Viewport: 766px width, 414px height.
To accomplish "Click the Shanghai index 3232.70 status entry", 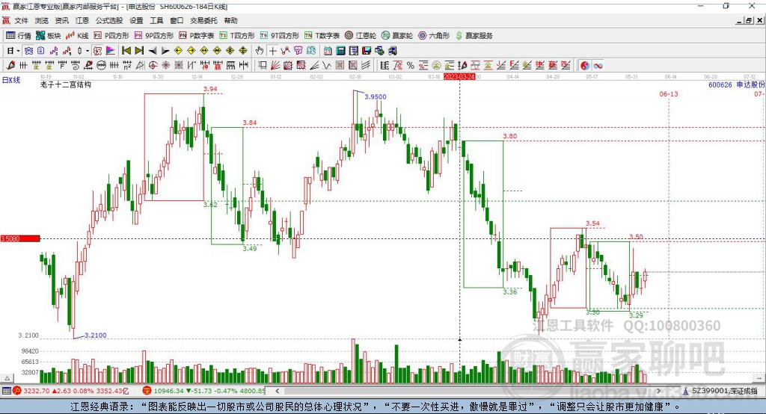I will coord(73,391).
